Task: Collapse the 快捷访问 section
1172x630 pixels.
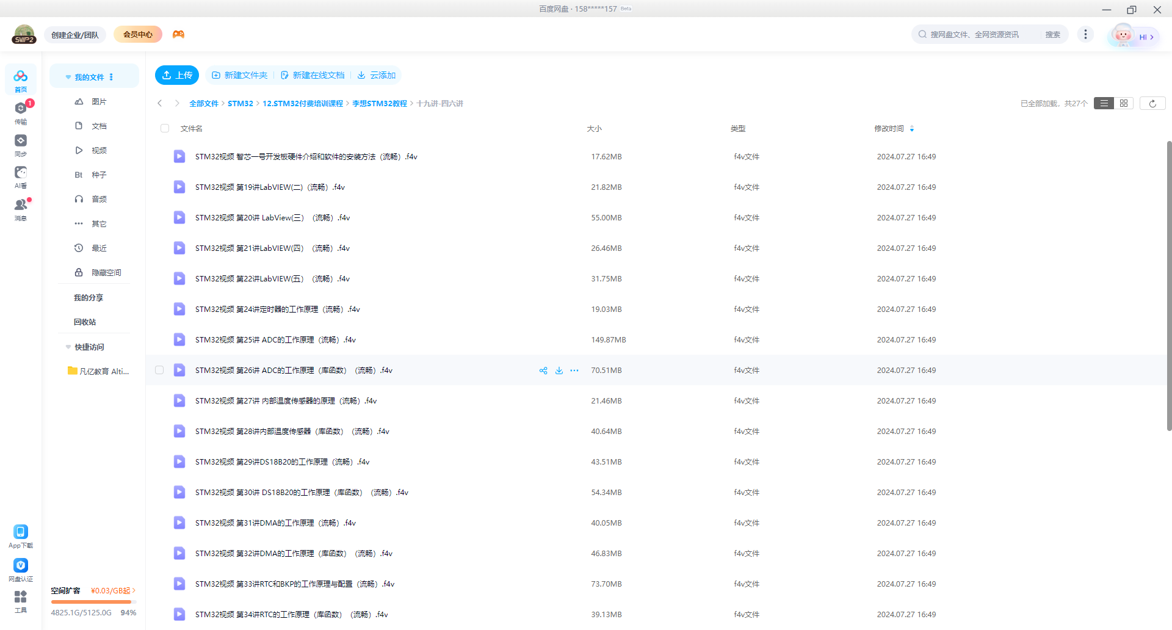Action: [x=68, y=347]
